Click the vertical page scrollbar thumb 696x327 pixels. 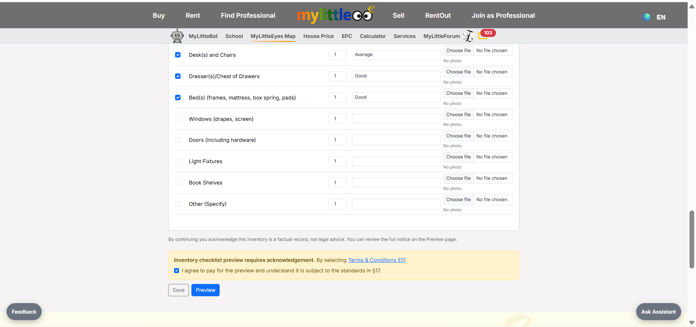tap(692, 239)
